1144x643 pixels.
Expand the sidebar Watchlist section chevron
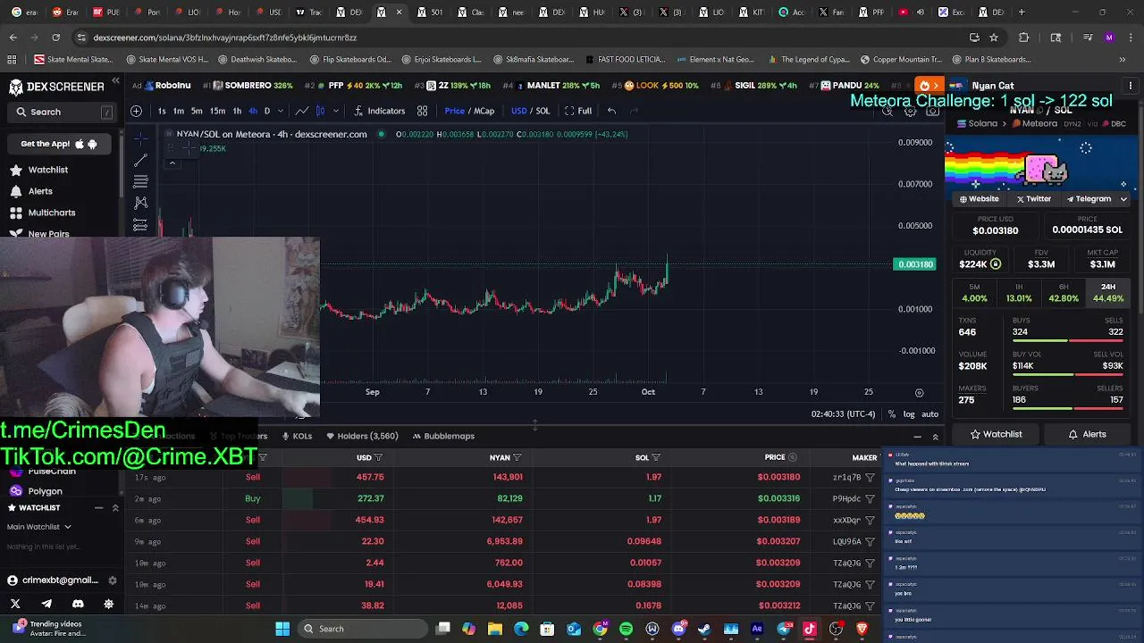pyautogui.click(x=115, y=507)
